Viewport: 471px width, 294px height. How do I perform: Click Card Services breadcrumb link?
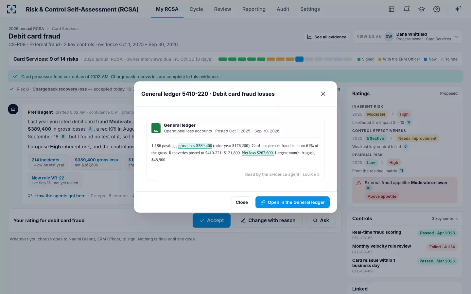65,29
